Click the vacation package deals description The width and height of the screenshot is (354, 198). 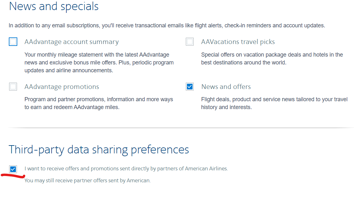point(272,58)
